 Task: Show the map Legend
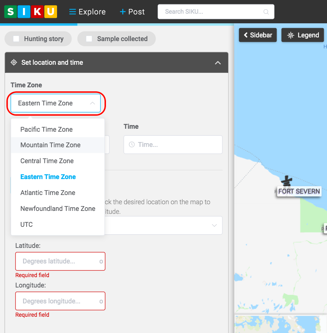(303, 35)
